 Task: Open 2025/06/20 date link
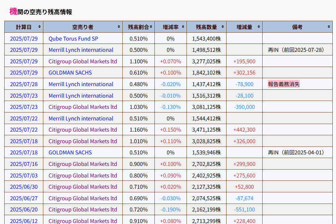pyautogui.click(x=24, y=210)
